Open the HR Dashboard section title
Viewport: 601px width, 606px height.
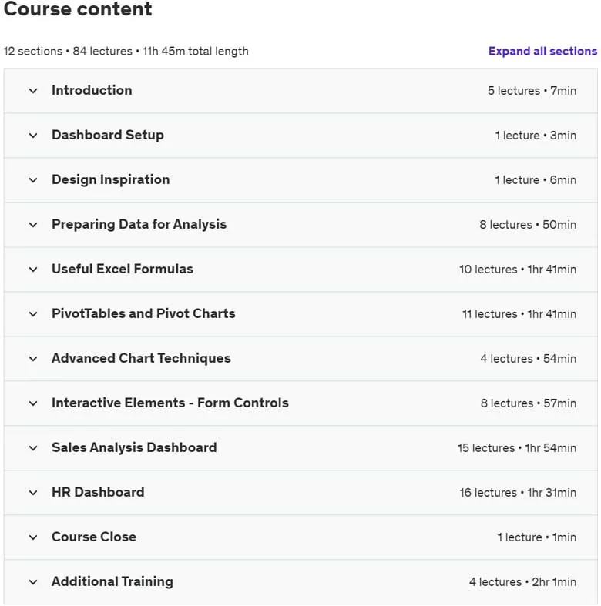98,492
